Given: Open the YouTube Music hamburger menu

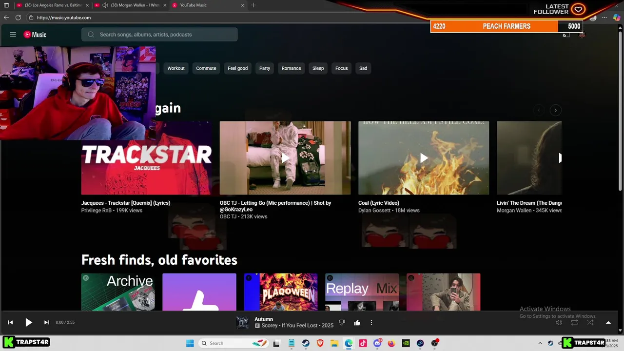Looking at the screenshot, I should click(x=13, y=35).
